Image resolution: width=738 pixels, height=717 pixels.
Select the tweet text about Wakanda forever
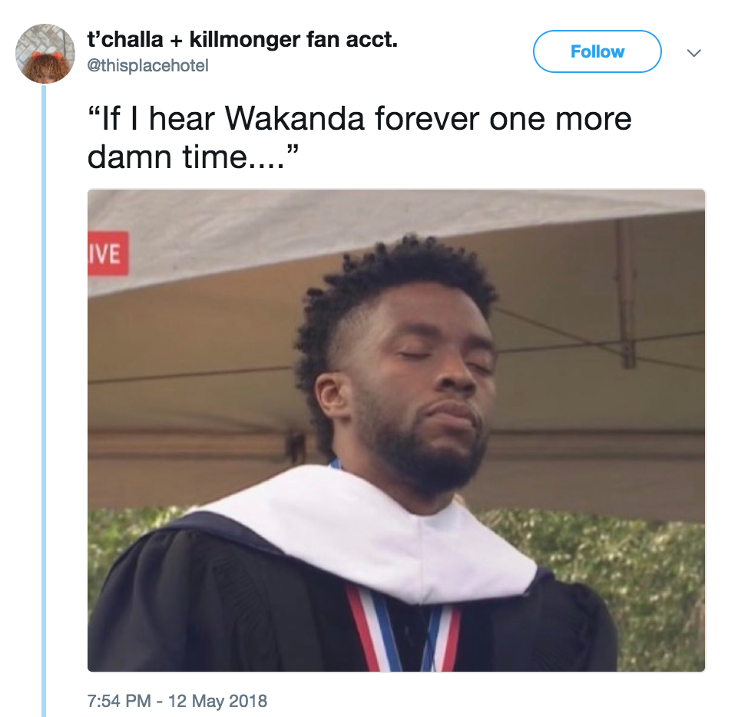tap(359, 137)
